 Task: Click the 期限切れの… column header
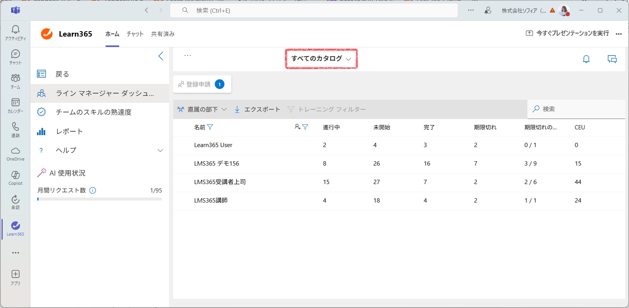(540, 127)
